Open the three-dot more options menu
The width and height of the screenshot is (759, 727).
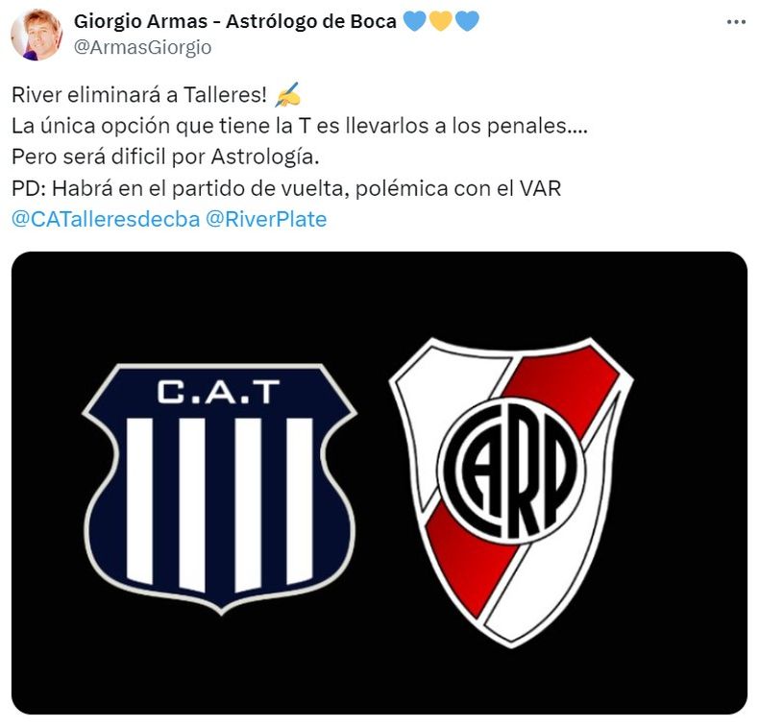[736, 22]
